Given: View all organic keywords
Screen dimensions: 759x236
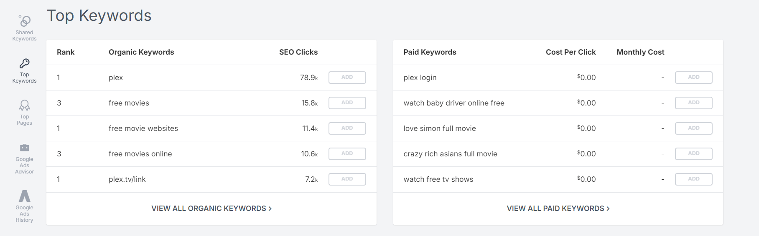Looking at the screenshot, I should tap(211, 208).
